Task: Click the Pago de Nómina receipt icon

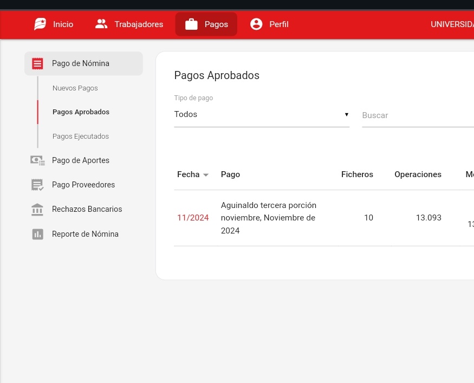Action: click(37, 63)
